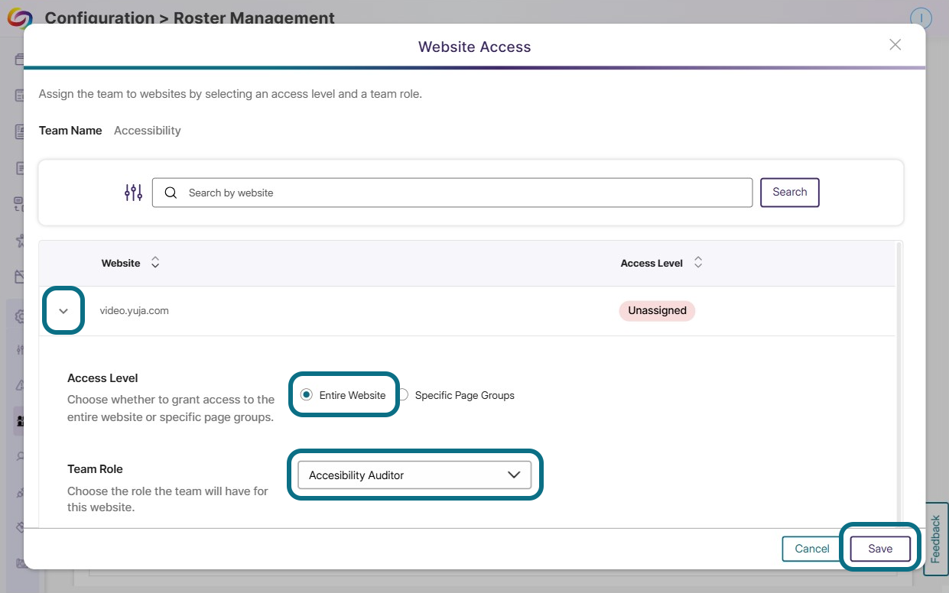Open the Team Role dropdown
949x593 pixels.
point(414,475)
